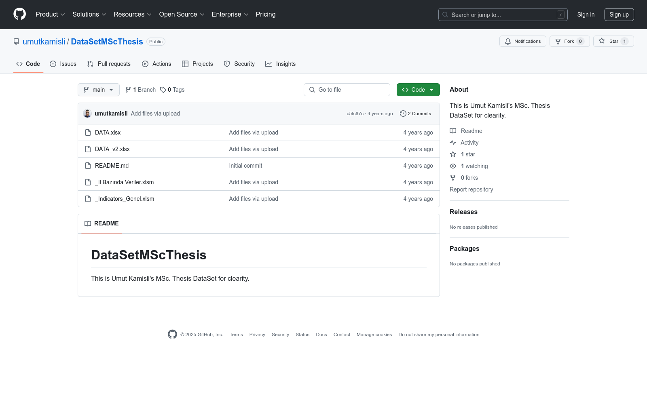Click the file icon beside README.md

[88, 166]
